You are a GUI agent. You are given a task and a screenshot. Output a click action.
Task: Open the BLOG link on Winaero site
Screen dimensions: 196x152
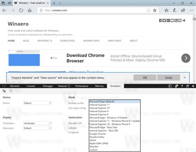[26, 41]
